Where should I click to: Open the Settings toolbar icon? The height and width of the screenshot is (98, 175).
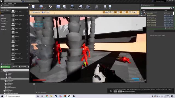[x=72, y=7]
